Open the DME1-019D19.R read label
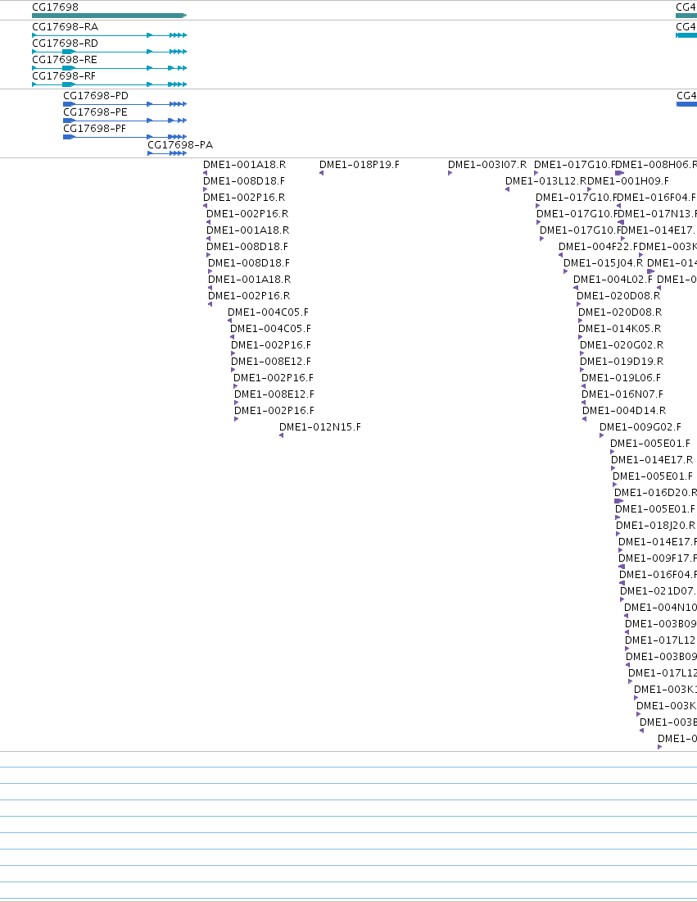Image resolution: width=697 pixels, height=902 pixels. click(x=622, y=362)
